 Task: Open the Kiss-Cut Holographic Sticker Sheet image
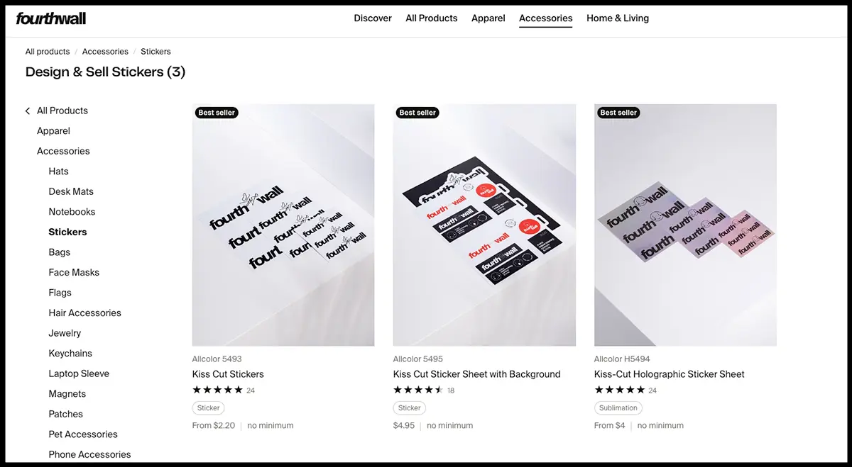pyautogui.click(x=685, y=225)
